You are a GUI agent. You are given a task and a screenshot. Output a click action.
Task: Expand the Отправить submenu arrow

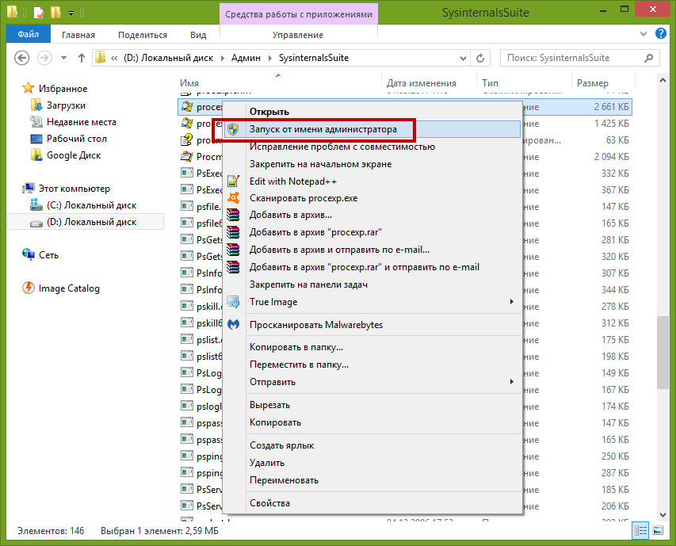pyautogui.click(x=512, y=382)
